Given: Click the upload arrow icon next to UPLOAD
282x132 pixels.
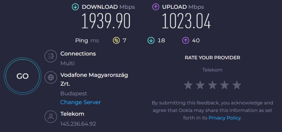Looking at the screenshot, I should pos(155,7).
